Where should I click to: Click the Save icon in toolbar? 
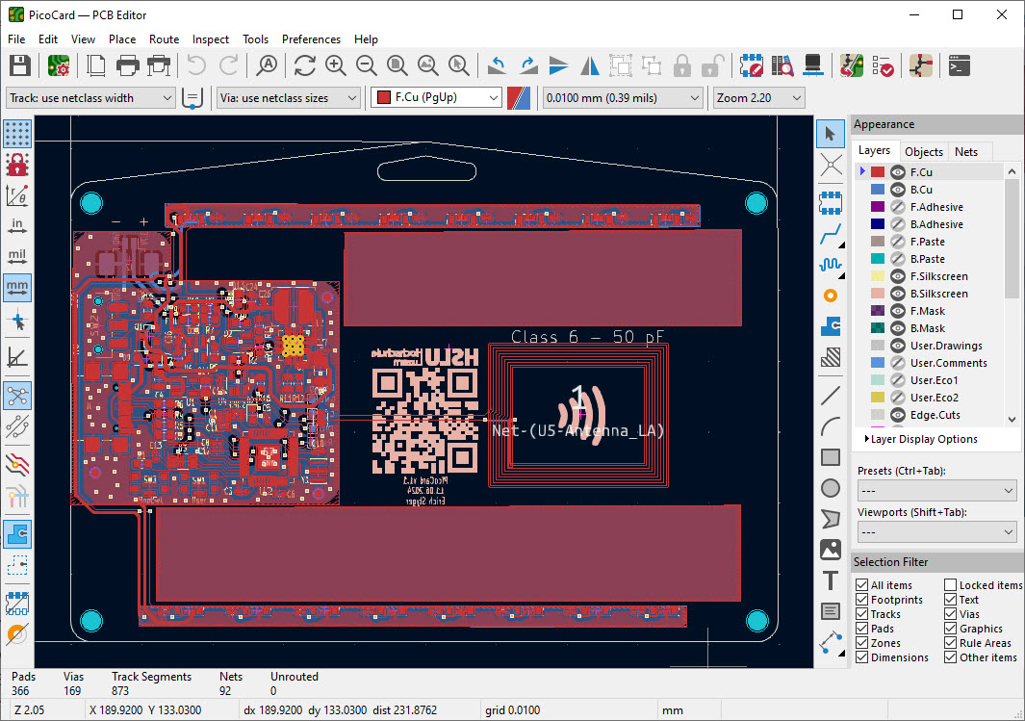pyautogui.click(x=20, y=65)
